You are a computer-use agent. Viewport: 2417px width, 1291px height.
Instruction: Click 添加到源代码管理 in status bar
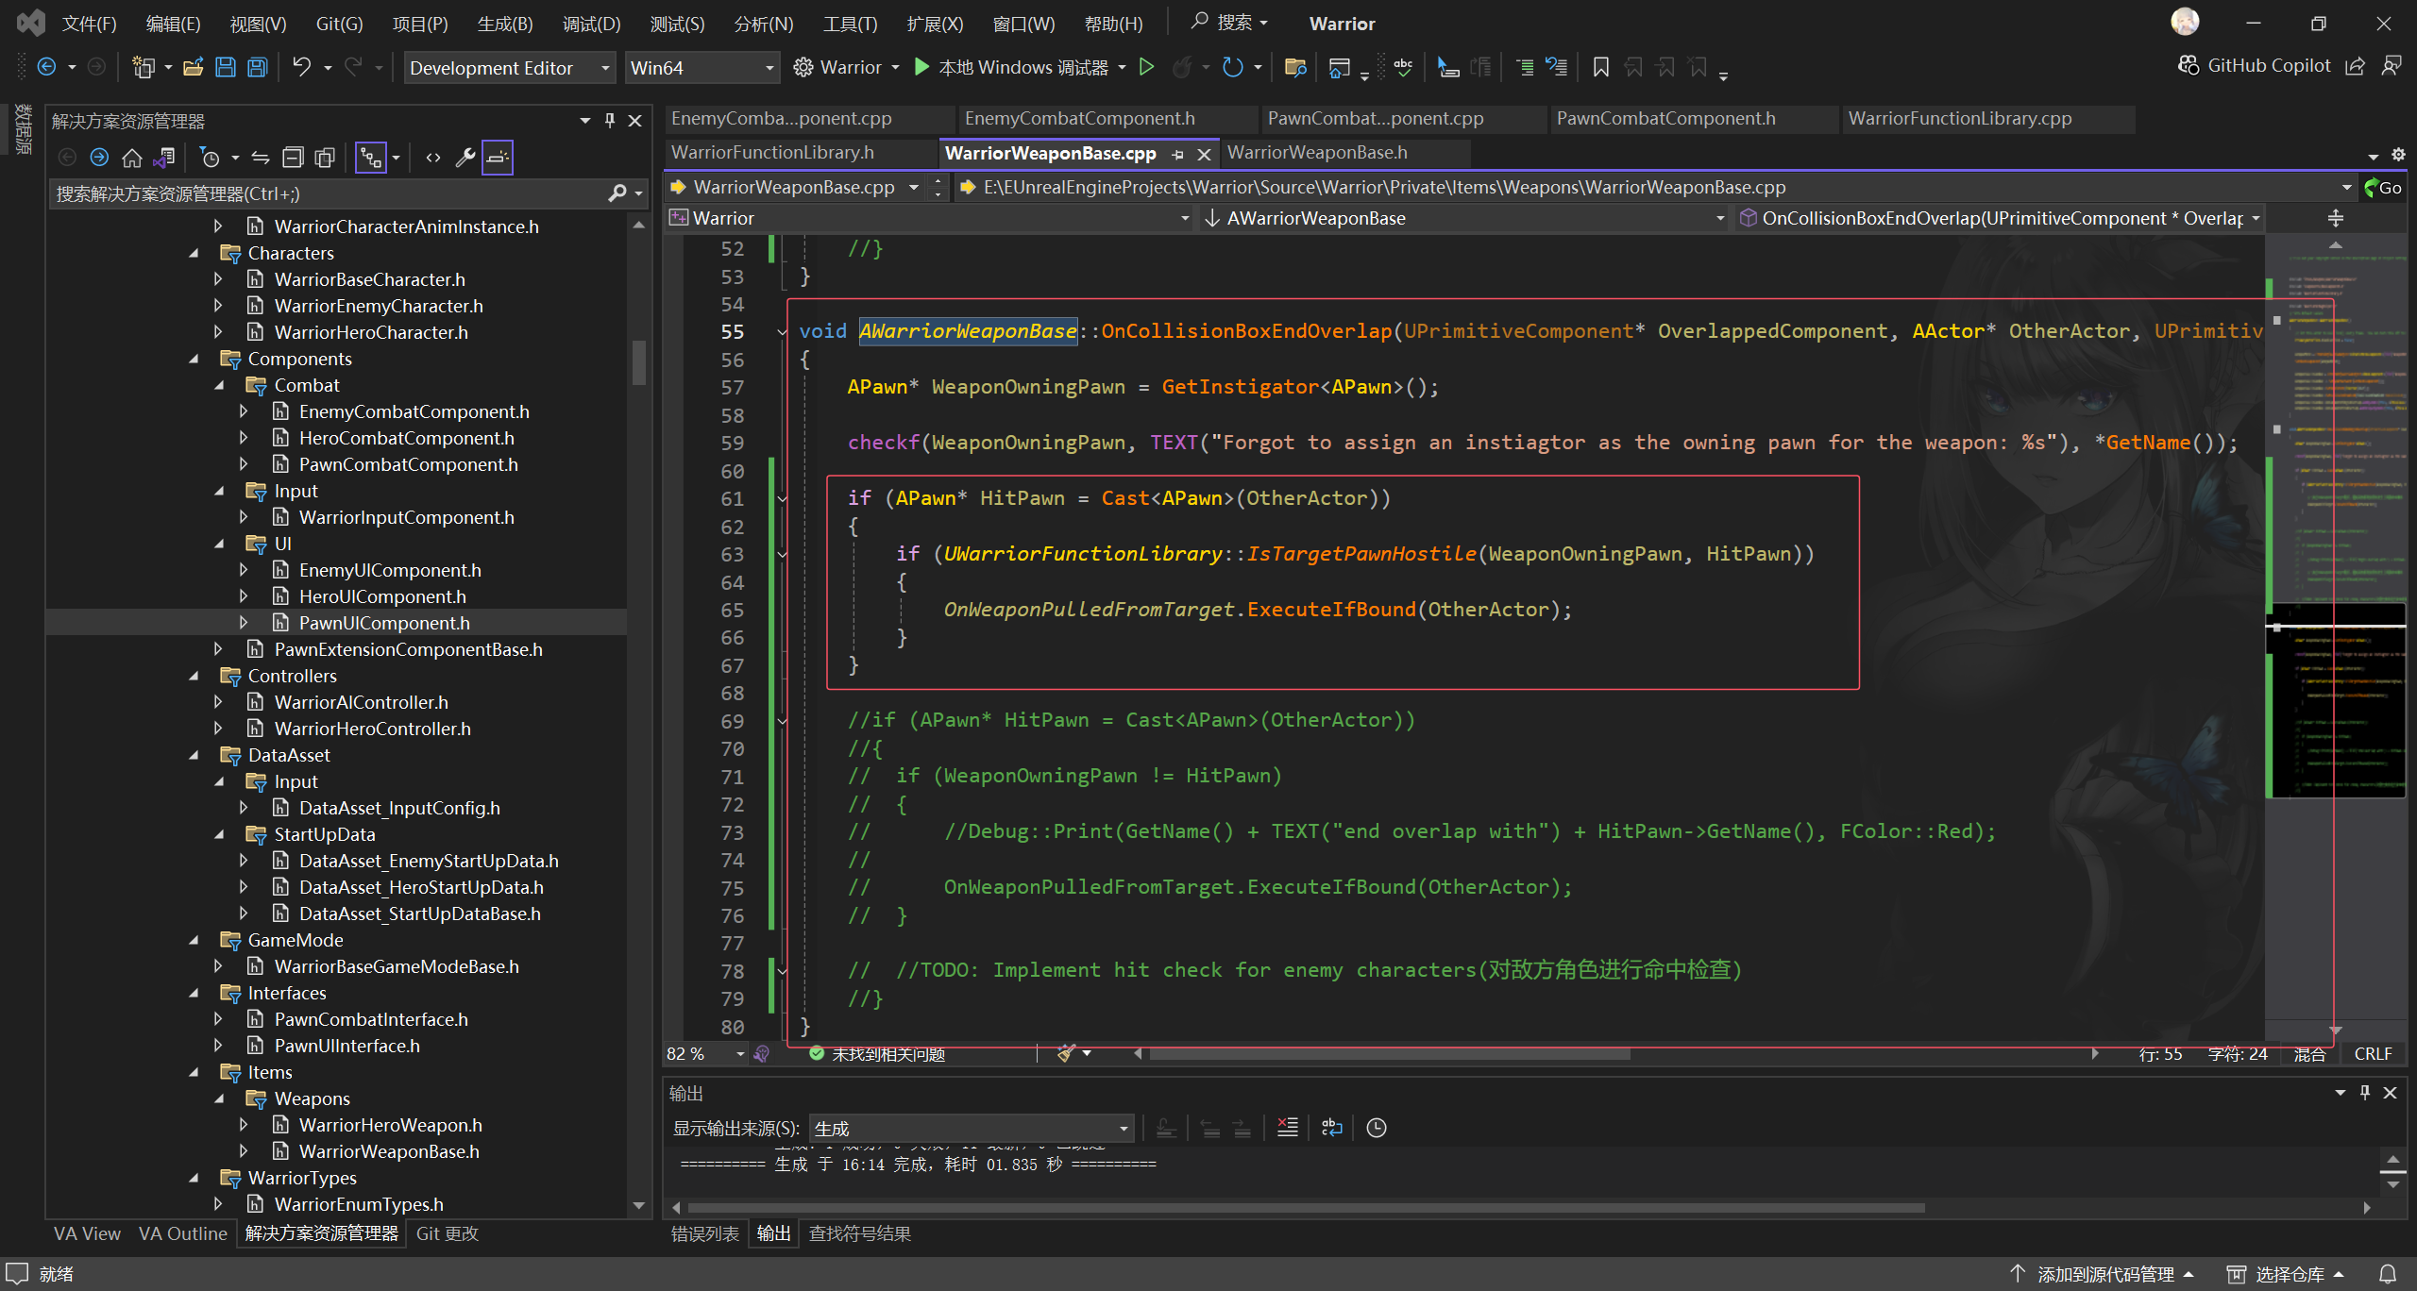pos(2104,1273)
